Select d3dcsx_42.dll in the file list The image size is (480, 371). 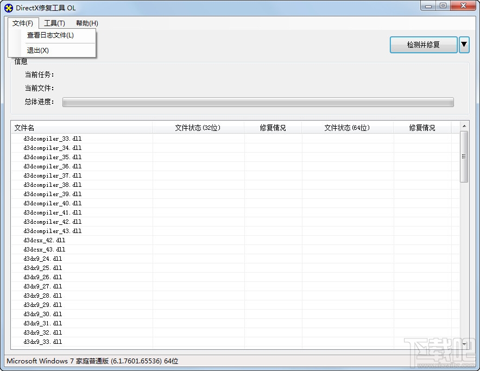[x=44, y=240]
